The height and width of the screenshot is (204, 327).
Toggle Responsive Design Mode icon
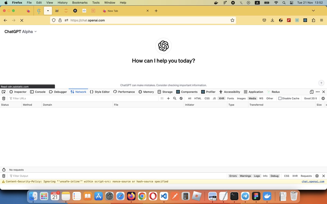tap(311, 92)
